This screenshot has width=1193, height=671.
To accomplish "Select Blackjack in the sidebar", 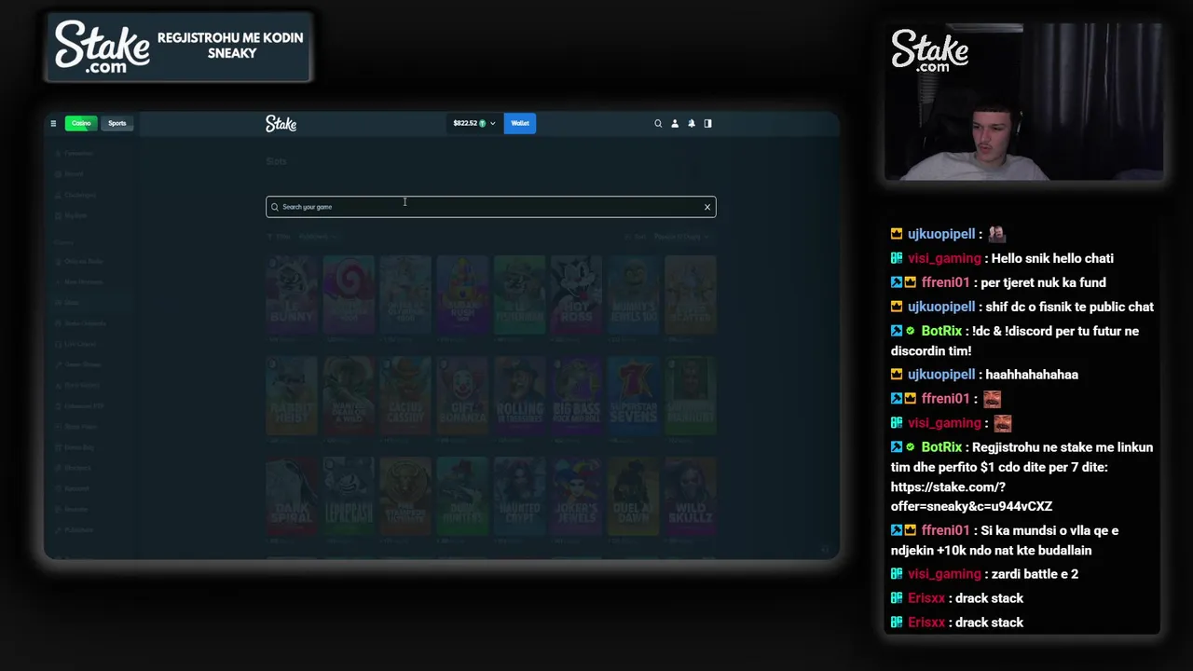I will [x=77, y=468].
